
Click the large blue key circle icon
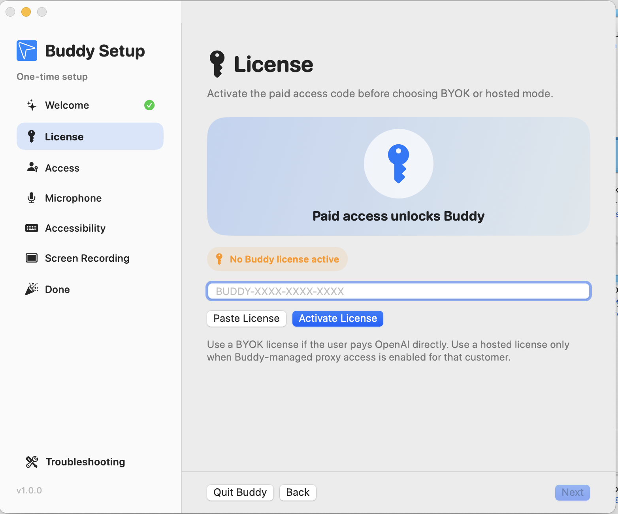[x=399, y=164]
